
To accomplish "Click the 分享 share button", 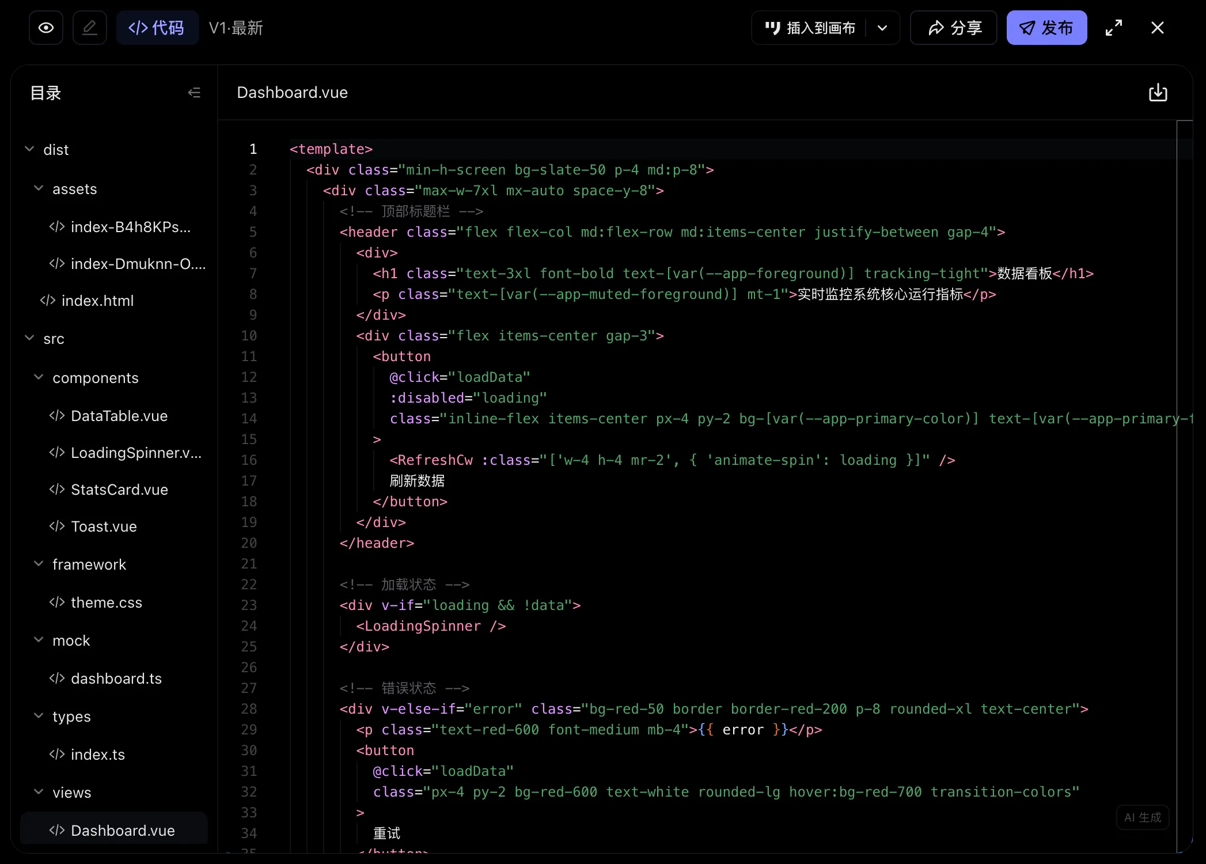I will [x=954, y=28].
